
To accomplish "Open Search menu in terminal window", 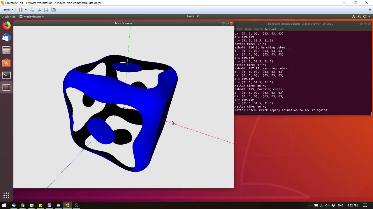I will tap(258, 29).
